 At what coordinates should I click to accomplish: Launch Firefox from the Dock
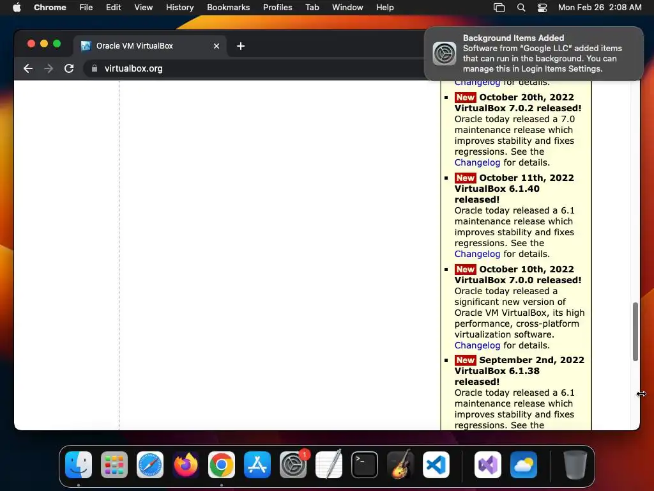click(x=186, y=464)
